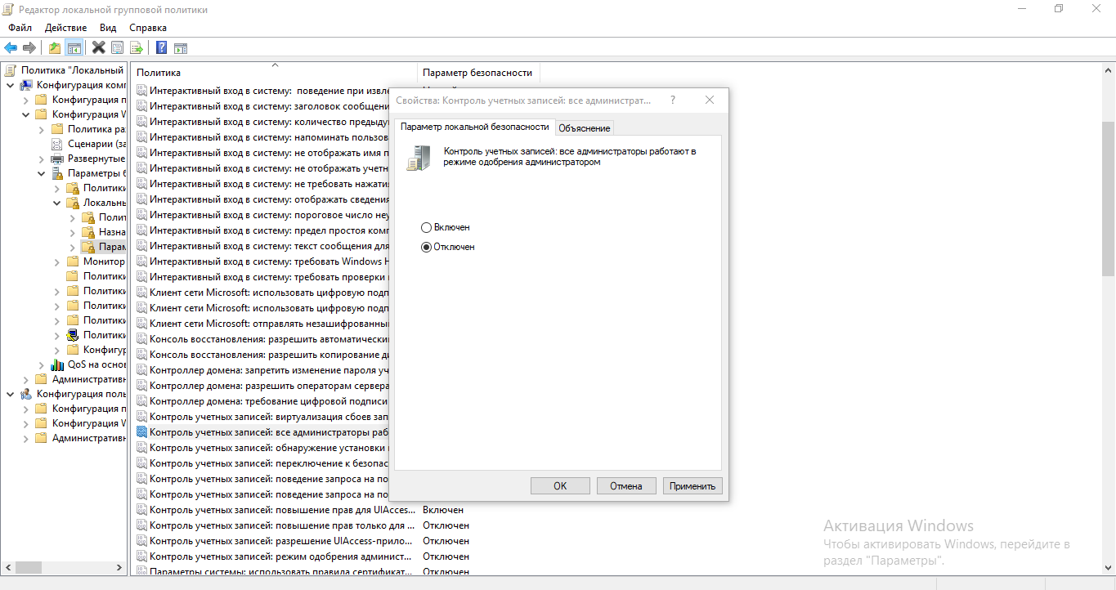Select the "Включен" radio button

coord(426,227)
